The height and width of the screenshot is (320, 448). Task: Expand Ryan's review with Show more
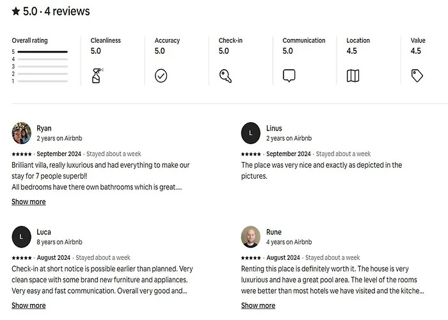pos(29,202)
